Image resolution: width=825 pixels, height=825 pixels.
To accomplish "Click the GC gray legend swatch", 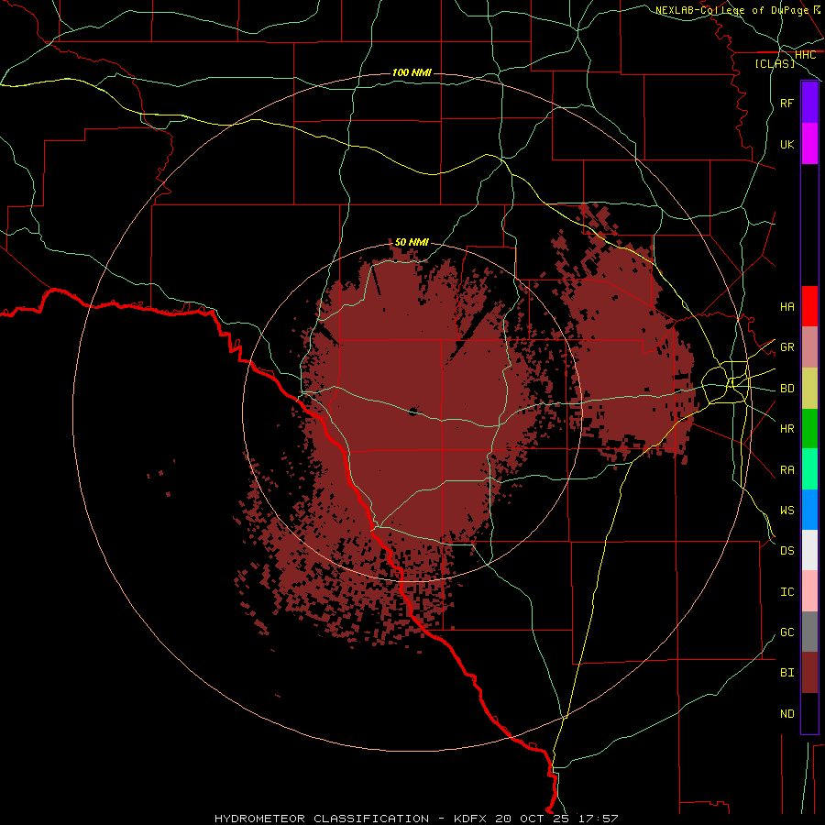I will click(x=809, y=632).
